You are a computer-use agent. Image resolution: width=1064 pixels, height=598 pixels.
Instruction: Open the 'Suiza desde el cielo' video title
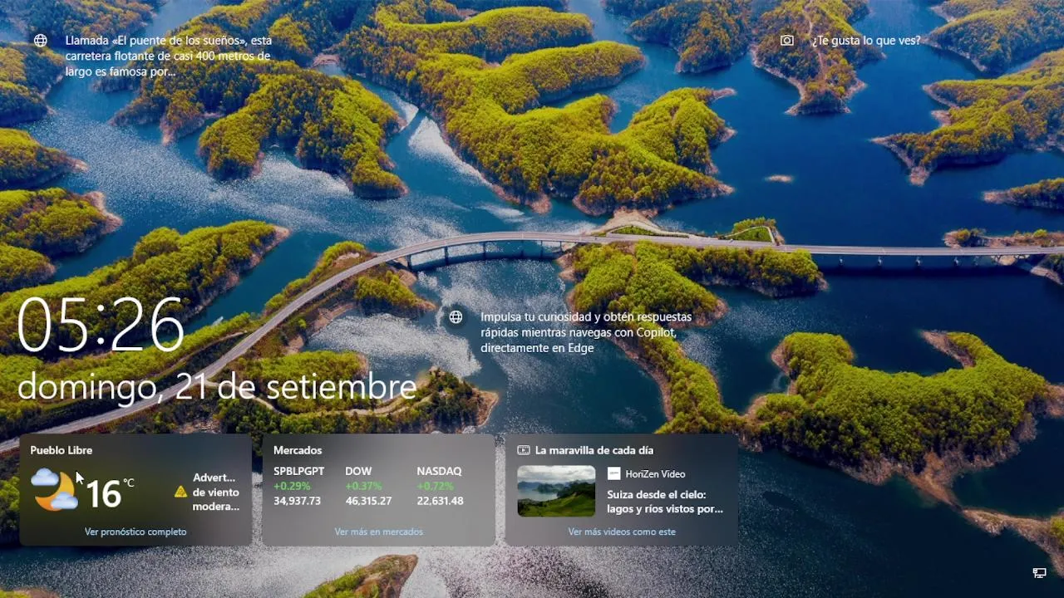tap(665, 502)
